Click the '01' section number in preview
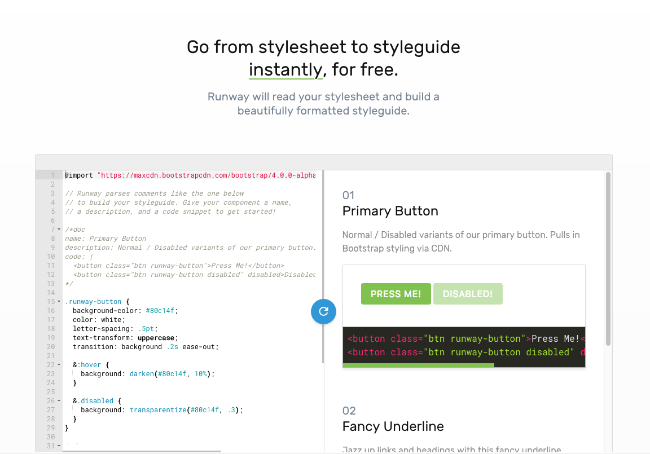650x454 pixels. [x=348, y=196]
